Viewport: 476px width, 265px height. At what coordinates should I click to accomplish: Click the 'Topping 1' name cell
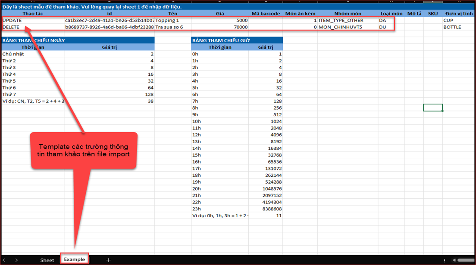tap(172, 20)
